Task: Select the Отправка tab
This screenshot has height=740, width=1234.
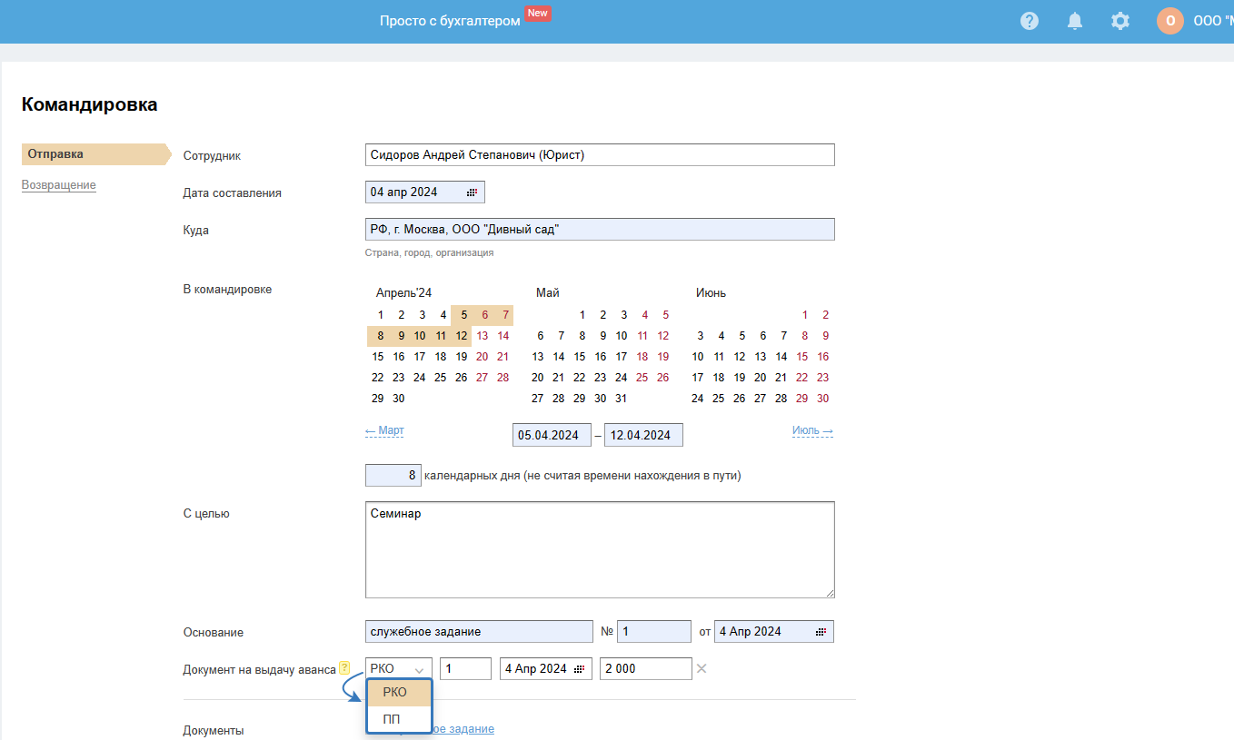Action: click(x=56, y=154)
